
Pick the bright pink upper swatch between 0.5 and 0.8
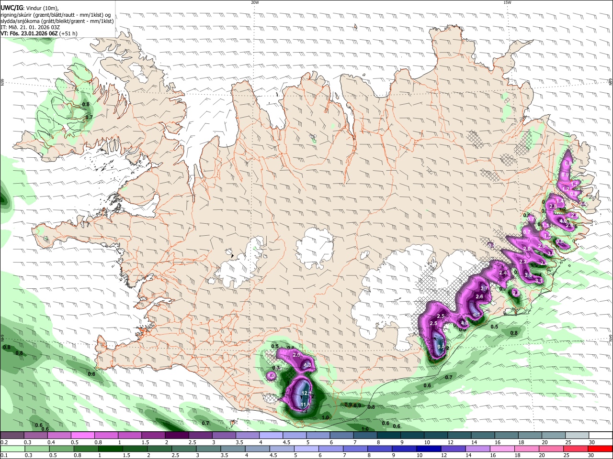pyautogui.click(x=82, y=436)
